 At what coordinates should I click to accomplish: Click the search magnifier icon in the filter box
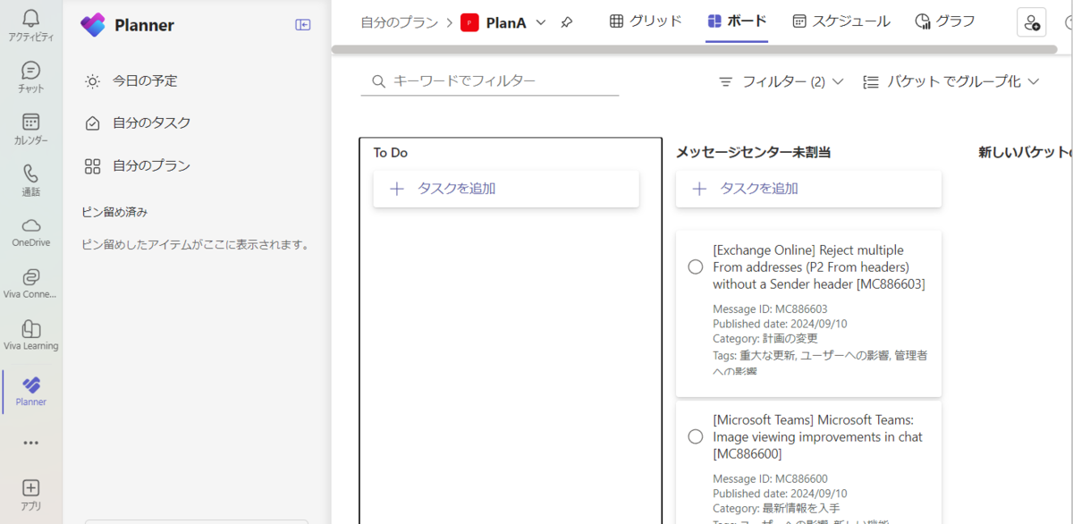378,81
